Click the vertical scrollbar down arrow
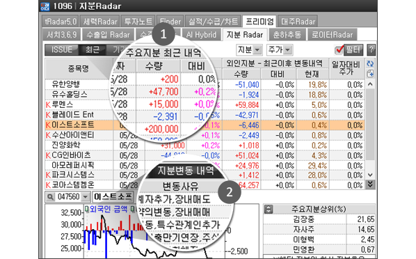This screenshot has height=259, width=416. [x=370, y=175]
